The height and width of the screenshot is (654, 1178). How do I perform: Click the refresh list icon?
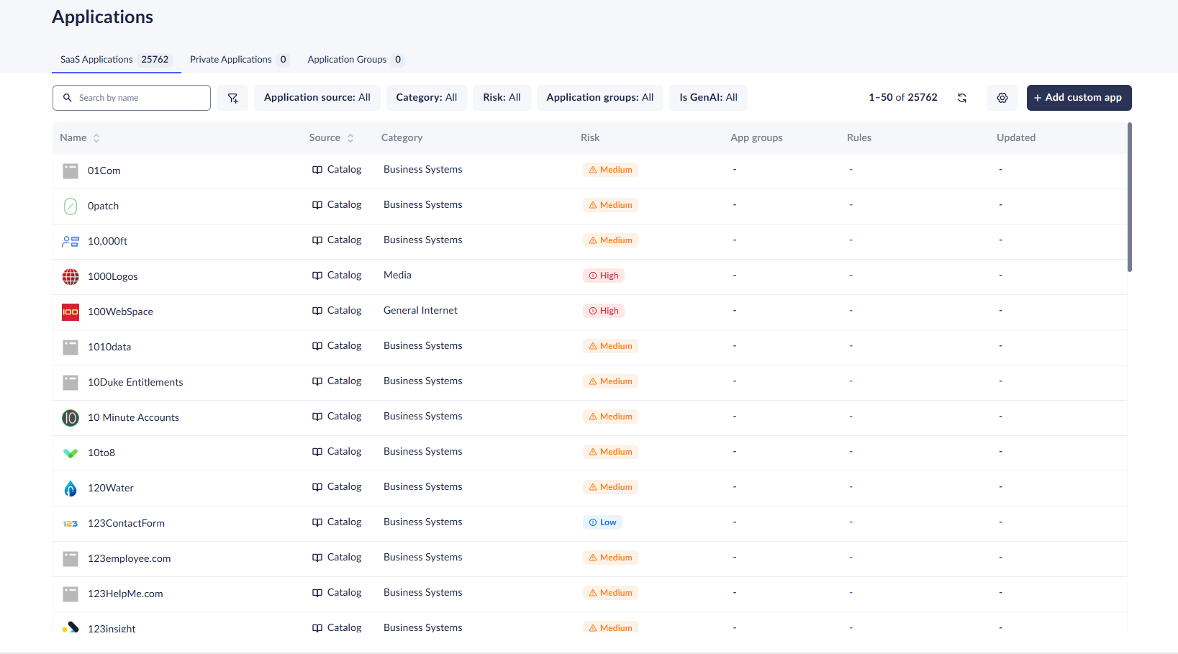click(962, 98)
